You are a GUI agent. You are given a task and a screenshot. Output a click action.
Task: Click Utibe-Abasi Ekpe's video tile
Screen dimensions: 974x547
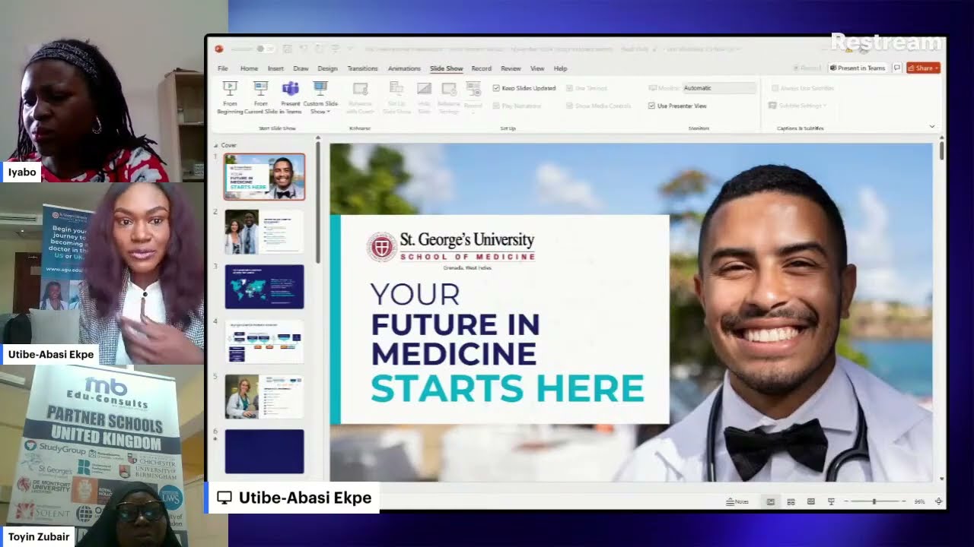point(102,273)
